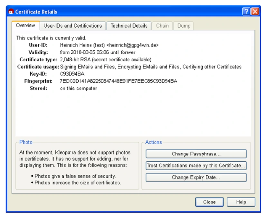Click the Kleopatra icon in title bar
The height and width of the screenshot is (216, 265).
(11, 12)
